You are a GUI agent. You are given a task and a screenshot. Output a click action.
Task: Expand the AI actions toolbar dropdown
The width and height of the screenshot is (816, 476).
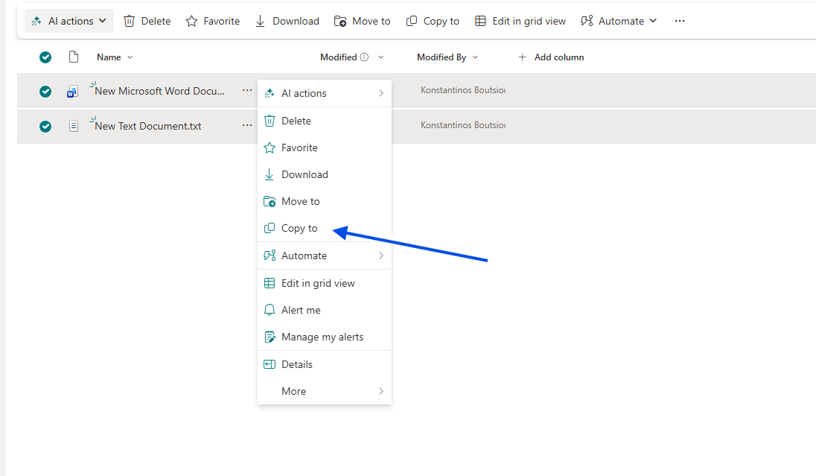[x=69, y=21]
